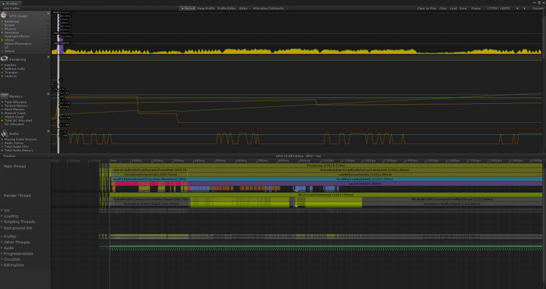Expand the Job thread group
The width and height of the screenshot is (546, 289).
click(x=7, y=210)
